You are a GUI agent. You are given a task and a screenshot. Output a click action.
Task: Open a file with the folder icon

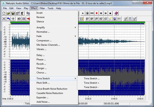point(8,13)
